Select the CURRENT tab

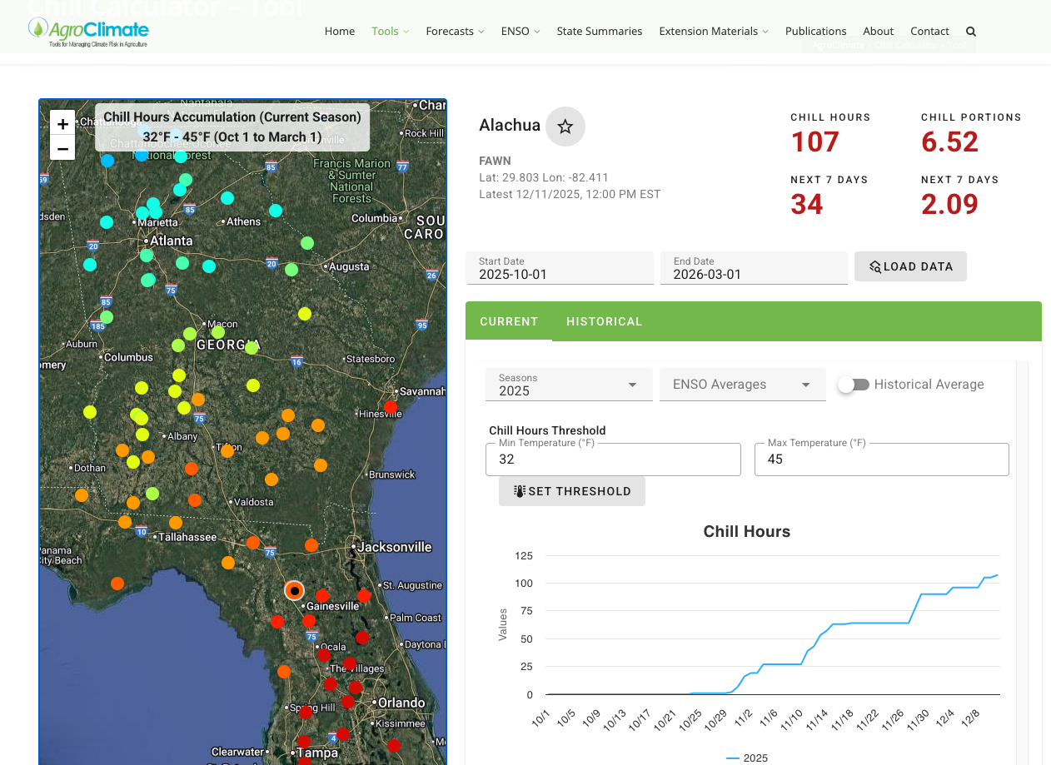509,321
